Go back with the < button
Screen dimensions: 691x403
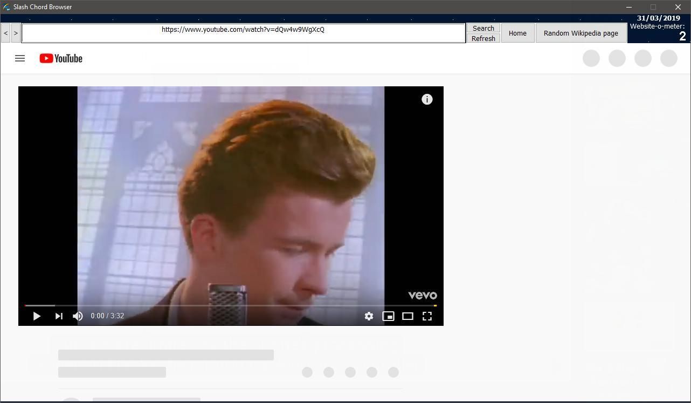point(6,33)
